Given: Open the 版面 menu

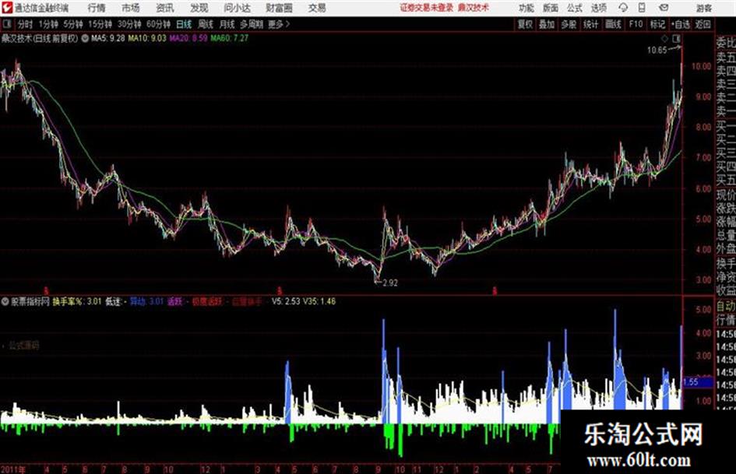Looking at the screenshot, I should pos(550,8).
